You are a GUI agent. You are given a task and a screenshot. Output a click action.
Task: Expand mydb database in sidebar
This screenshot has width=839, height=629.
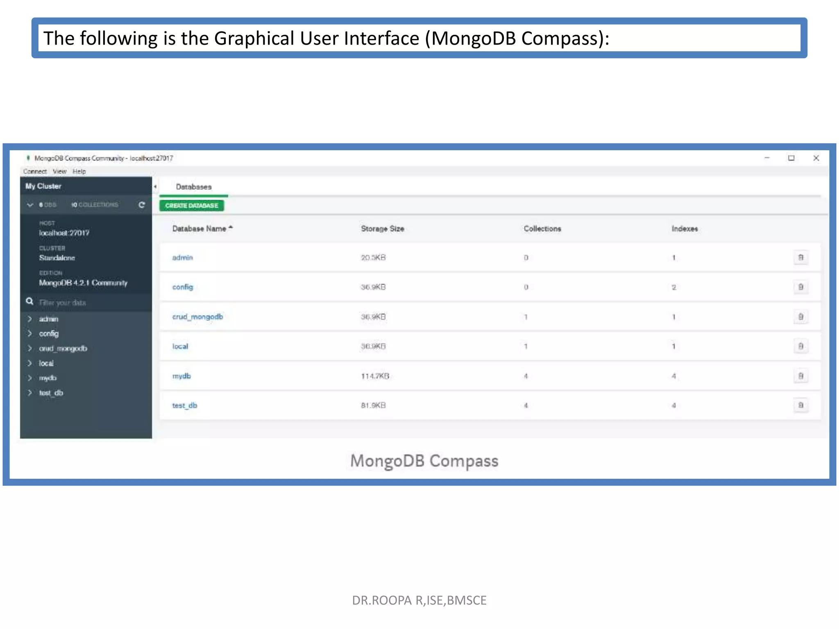(30, 378)
